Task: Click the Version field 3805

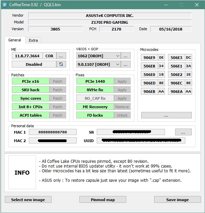Action: coord(55,29)
